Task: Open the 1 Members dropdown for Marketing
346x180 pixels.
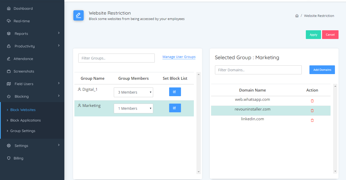Action: (x=133, y=108)
